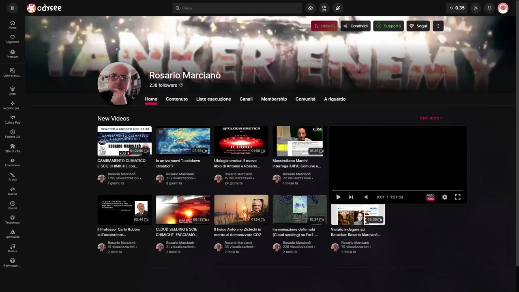Open the Lockdown climatici video thumbnail
Screen dimensions: 519x292
183,141
